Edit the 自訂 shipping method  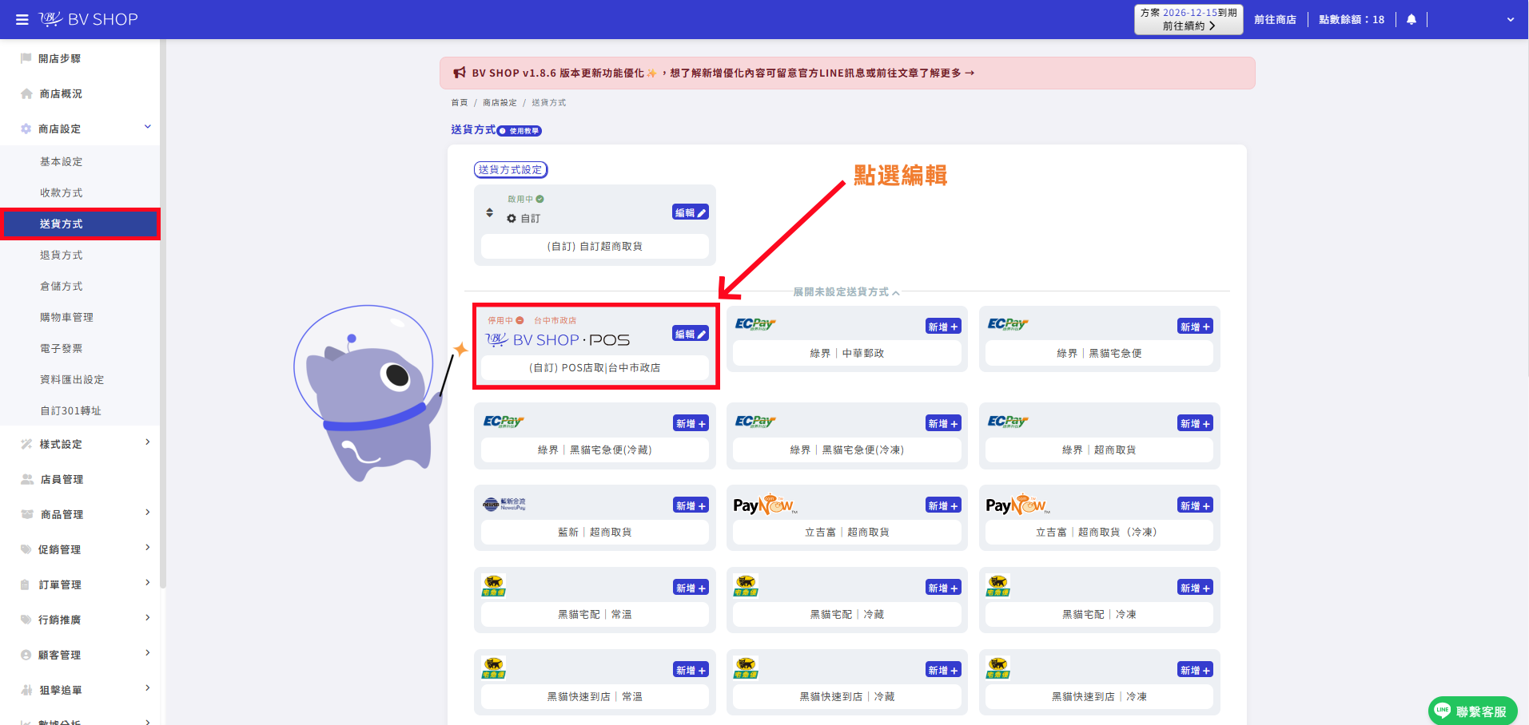pyautogui.click(x=691, y=212)
